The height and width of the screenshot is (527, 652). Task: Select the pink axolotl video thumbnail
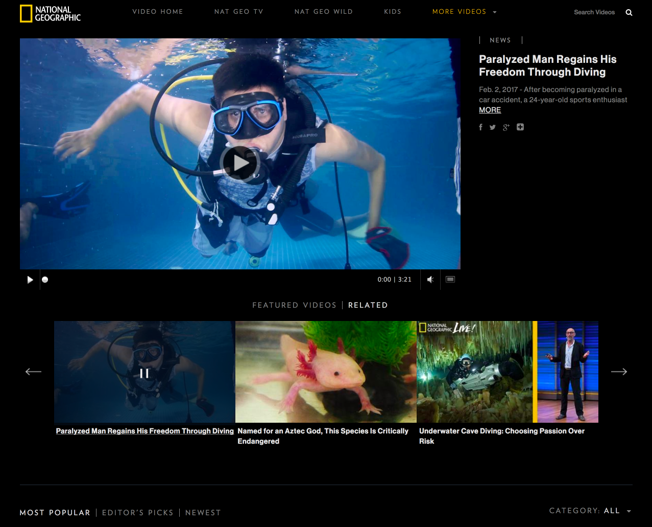click(x=326, y=372)
